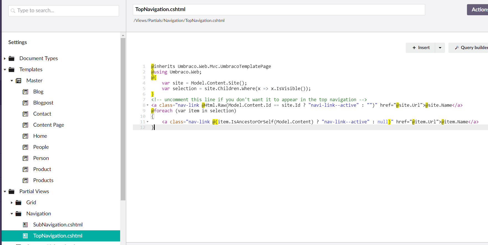Select the Blogpost template

click(x=43, y=103)
